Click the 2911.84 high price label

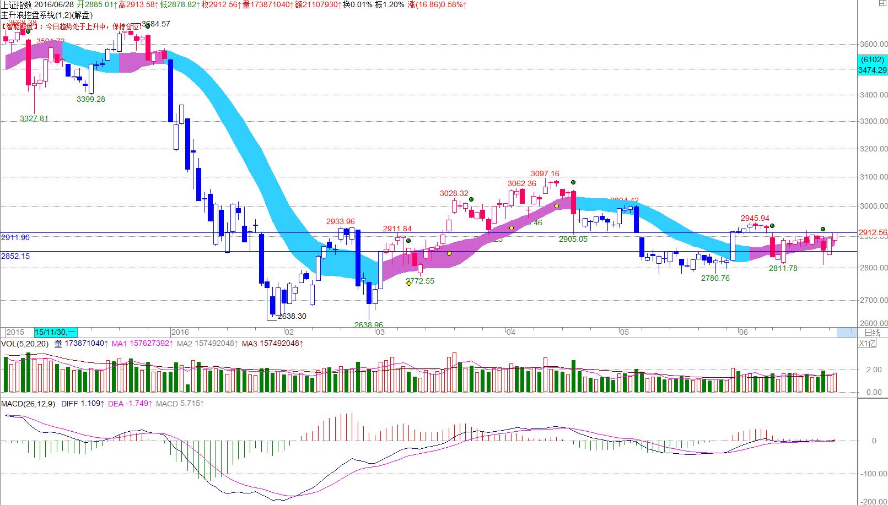[x=397, y=229]
